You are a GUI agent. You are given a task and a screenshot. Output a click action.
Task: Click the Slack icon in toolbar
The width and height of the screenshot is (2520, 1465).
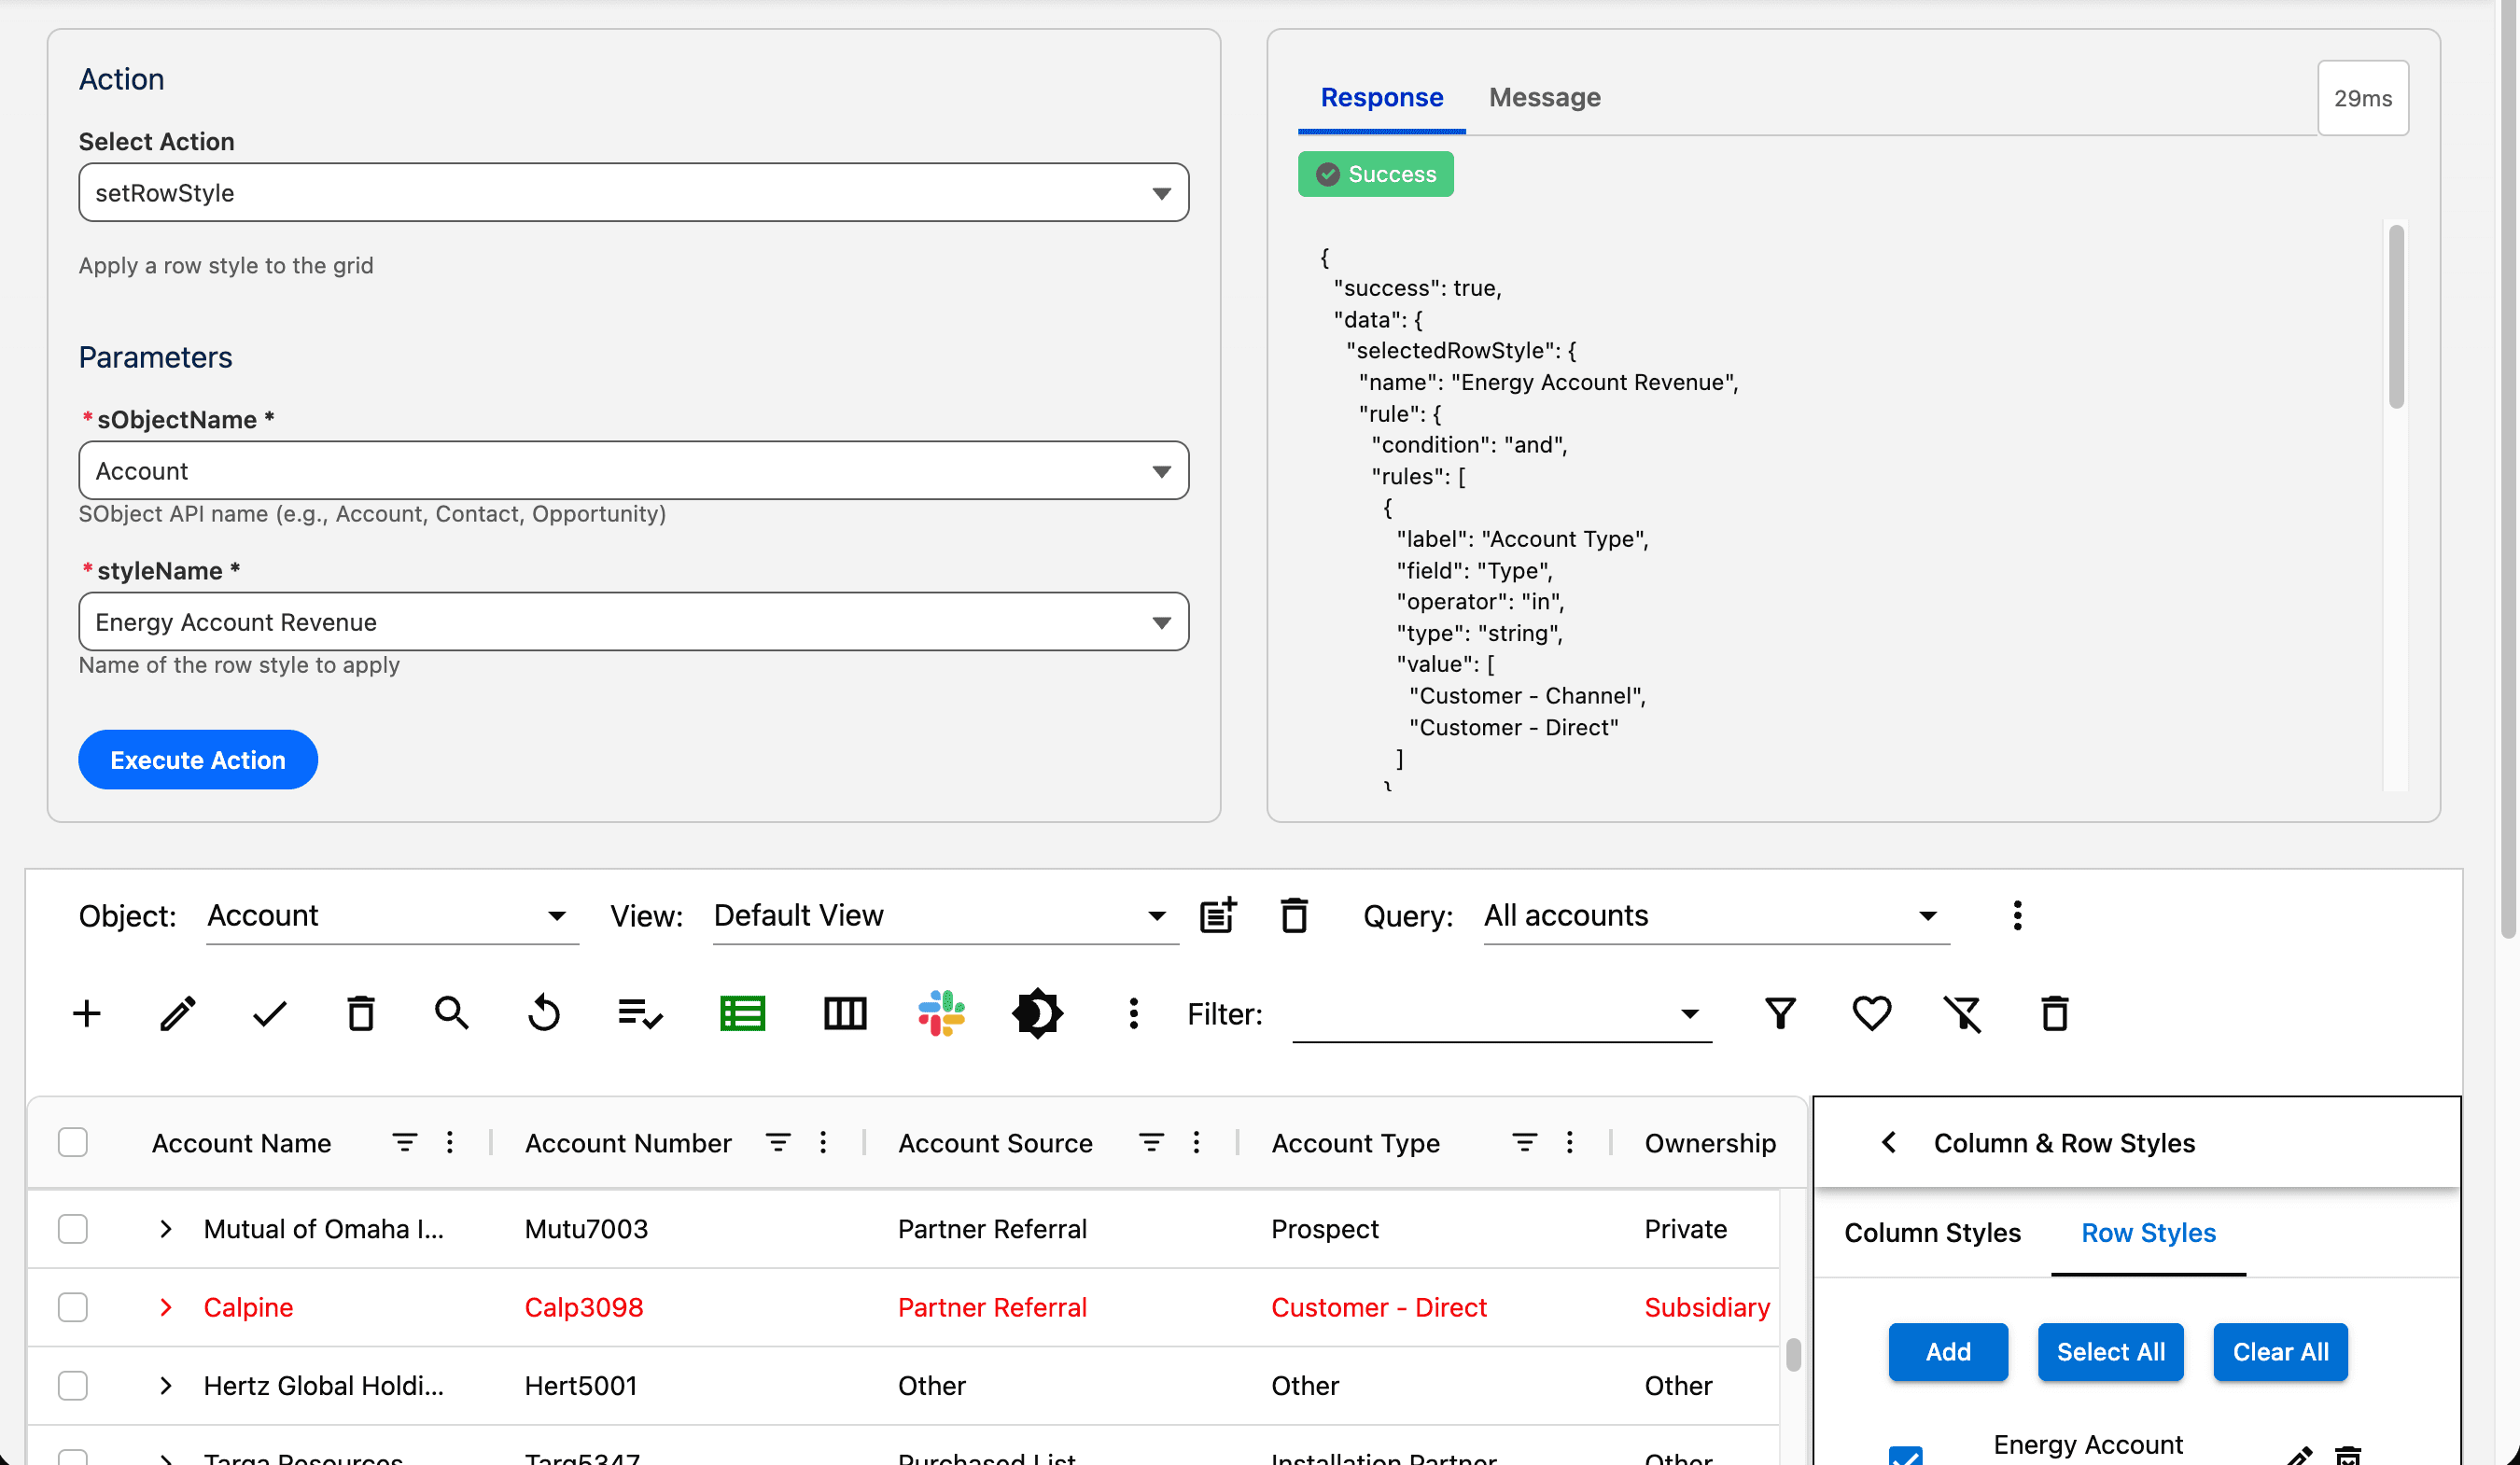tap(941, 1013)
